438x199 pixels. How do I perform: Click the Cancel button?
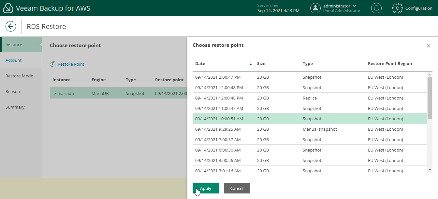click(237, 188)
